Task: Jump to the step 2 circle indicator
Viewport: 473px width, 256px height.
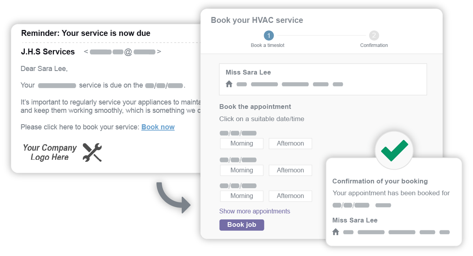Action: click(x=374, y=36)
